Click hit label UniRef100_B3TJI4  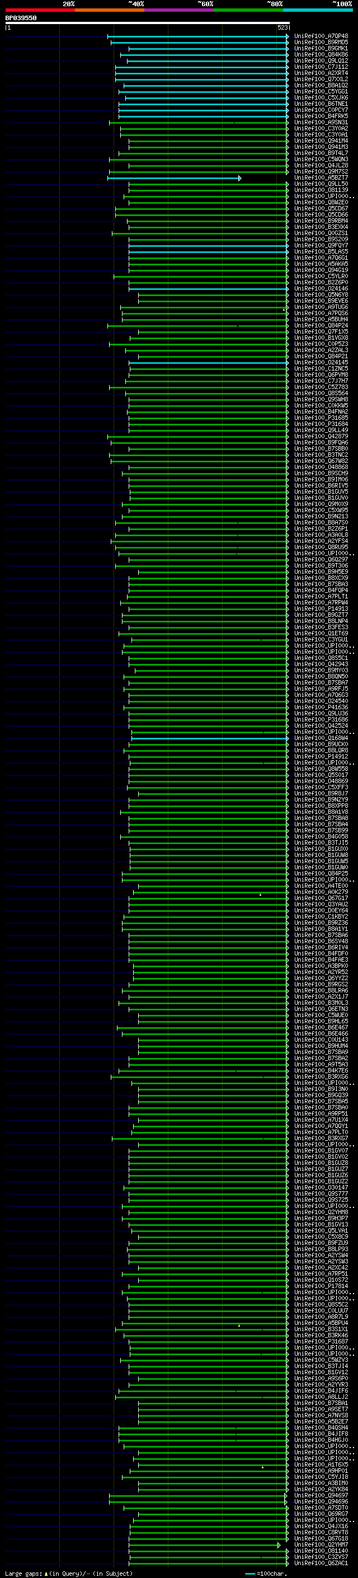pyautogui.click(x=321, y=1366)
